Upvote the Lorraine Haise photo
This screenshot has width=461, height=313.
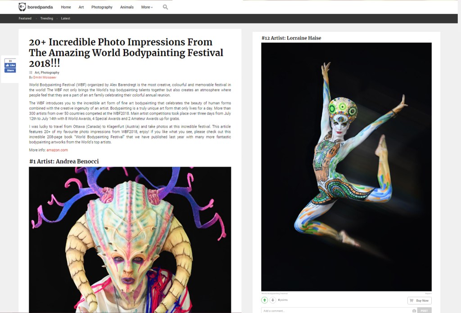click(x=265, y=300)
